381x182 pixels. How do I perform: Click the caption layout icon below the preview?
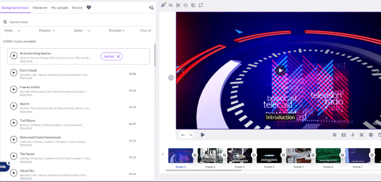[x=344, y=135]
